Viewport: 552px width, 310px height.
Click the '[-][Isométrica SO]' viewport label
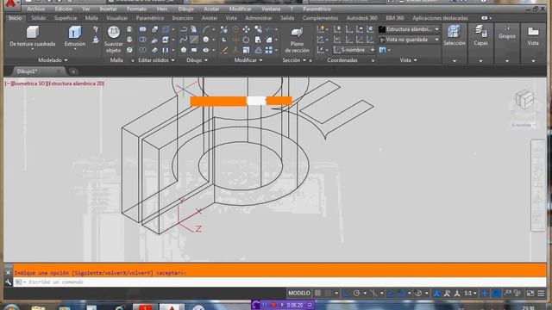[25, 84]
